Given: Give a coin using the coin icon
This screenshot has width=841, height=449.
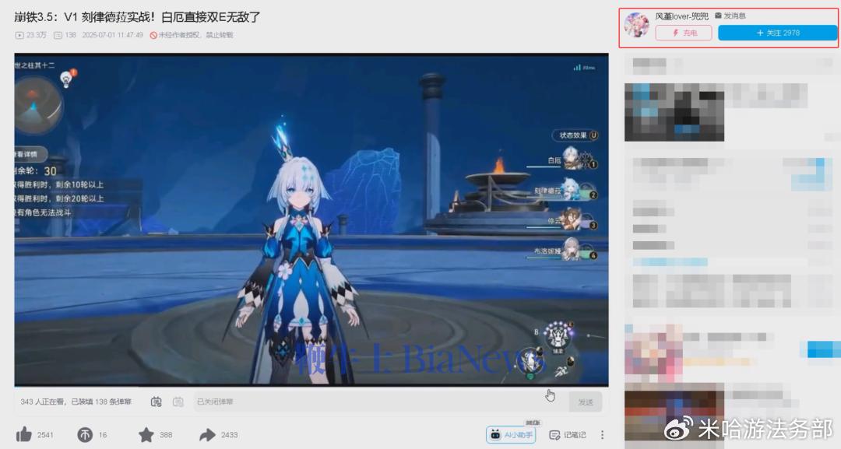Looking at the screenshot, I should (85, 434).
